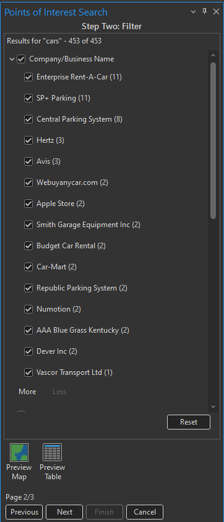This screenshot has width=224, height=522.
Task: Uncheck the Car-Mart checkbox
Action: (28, 267)
